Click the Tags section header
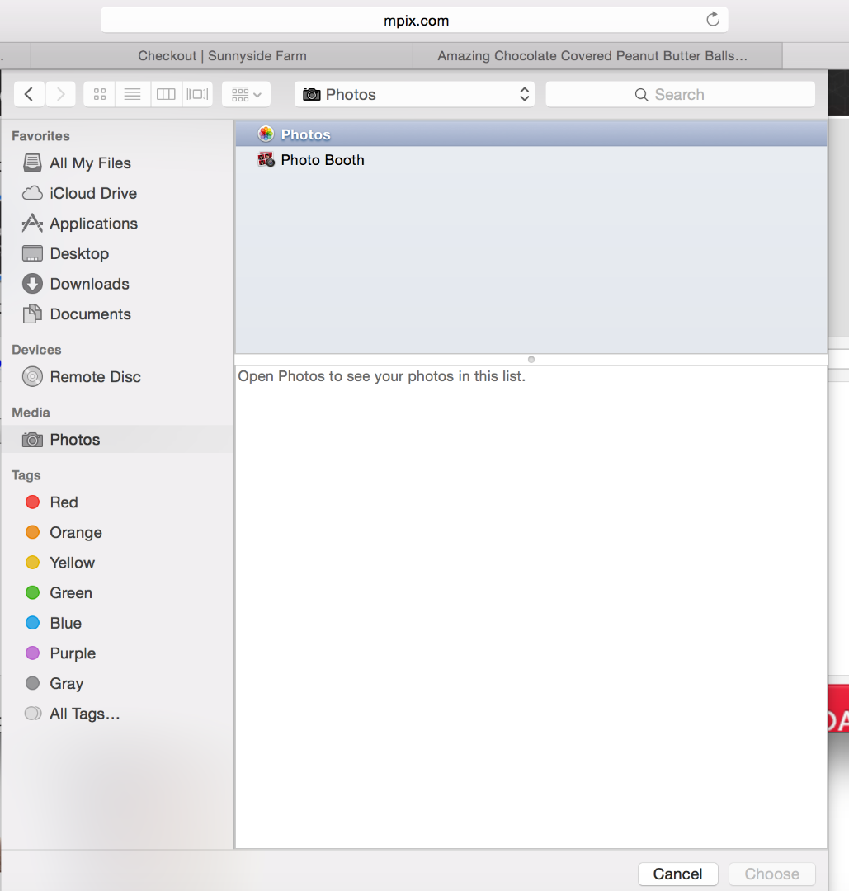Viewport: 849px width, 891px height. pyautogui.click(x=26, y=475)
